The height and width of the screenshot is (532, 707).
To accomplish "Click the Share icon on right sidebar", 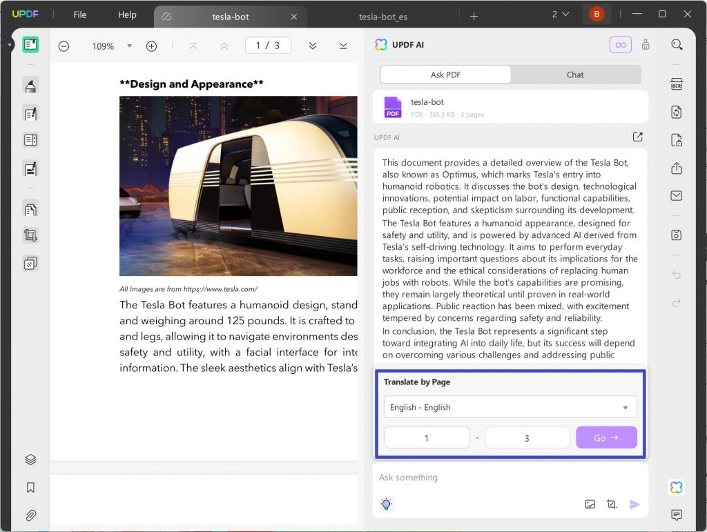I will point(677,168).
